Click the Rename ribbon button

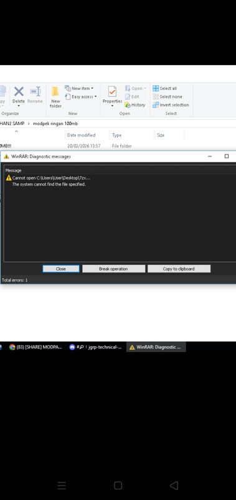point(35,95)
